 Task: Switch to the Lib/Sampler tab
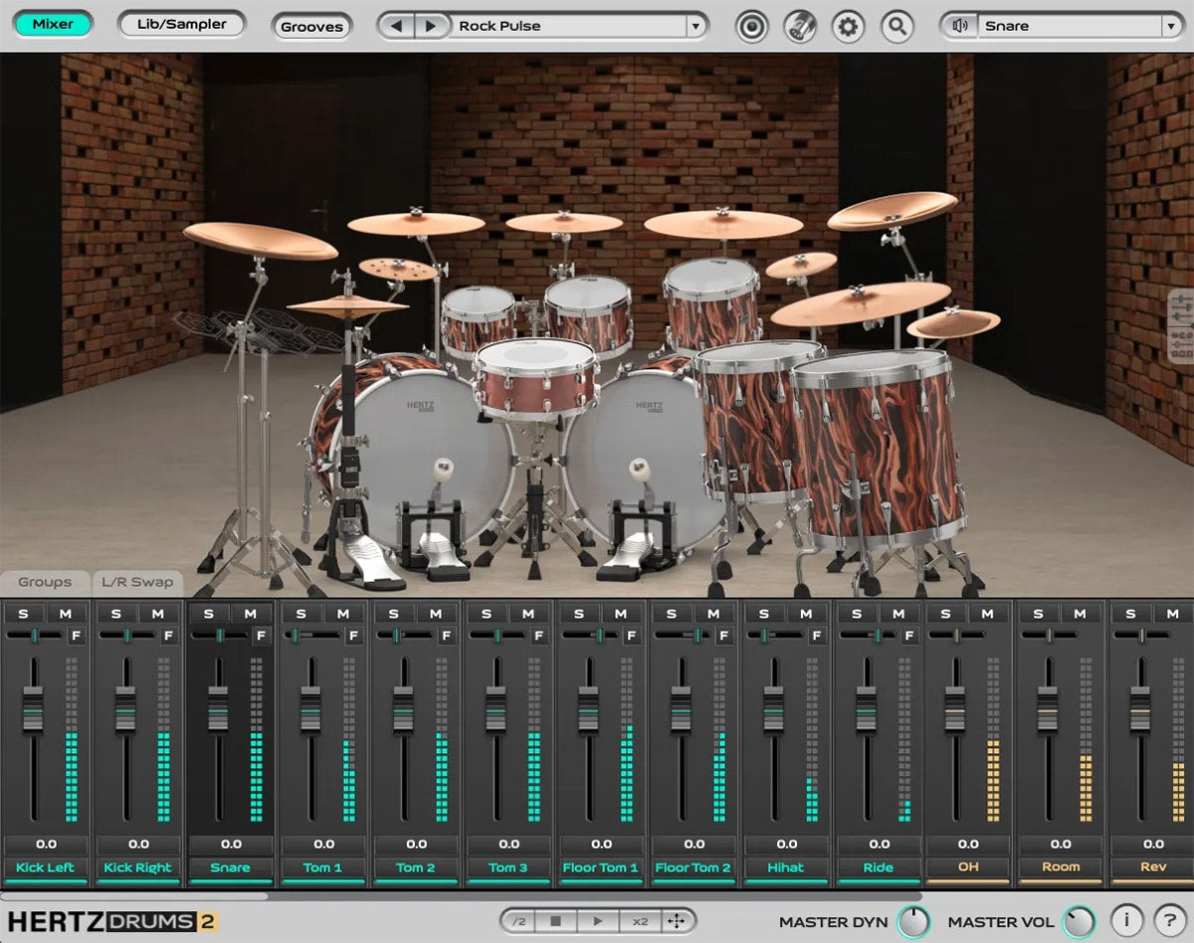point(181,24)
